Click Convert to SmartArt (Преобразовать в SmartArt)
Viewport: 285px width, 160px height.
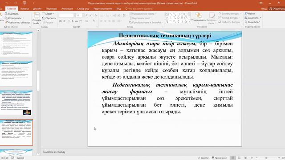coord(146,23)
